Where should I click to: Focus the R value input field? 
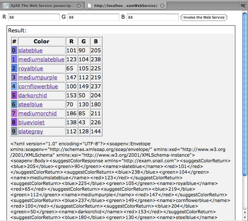click(33, 17)
